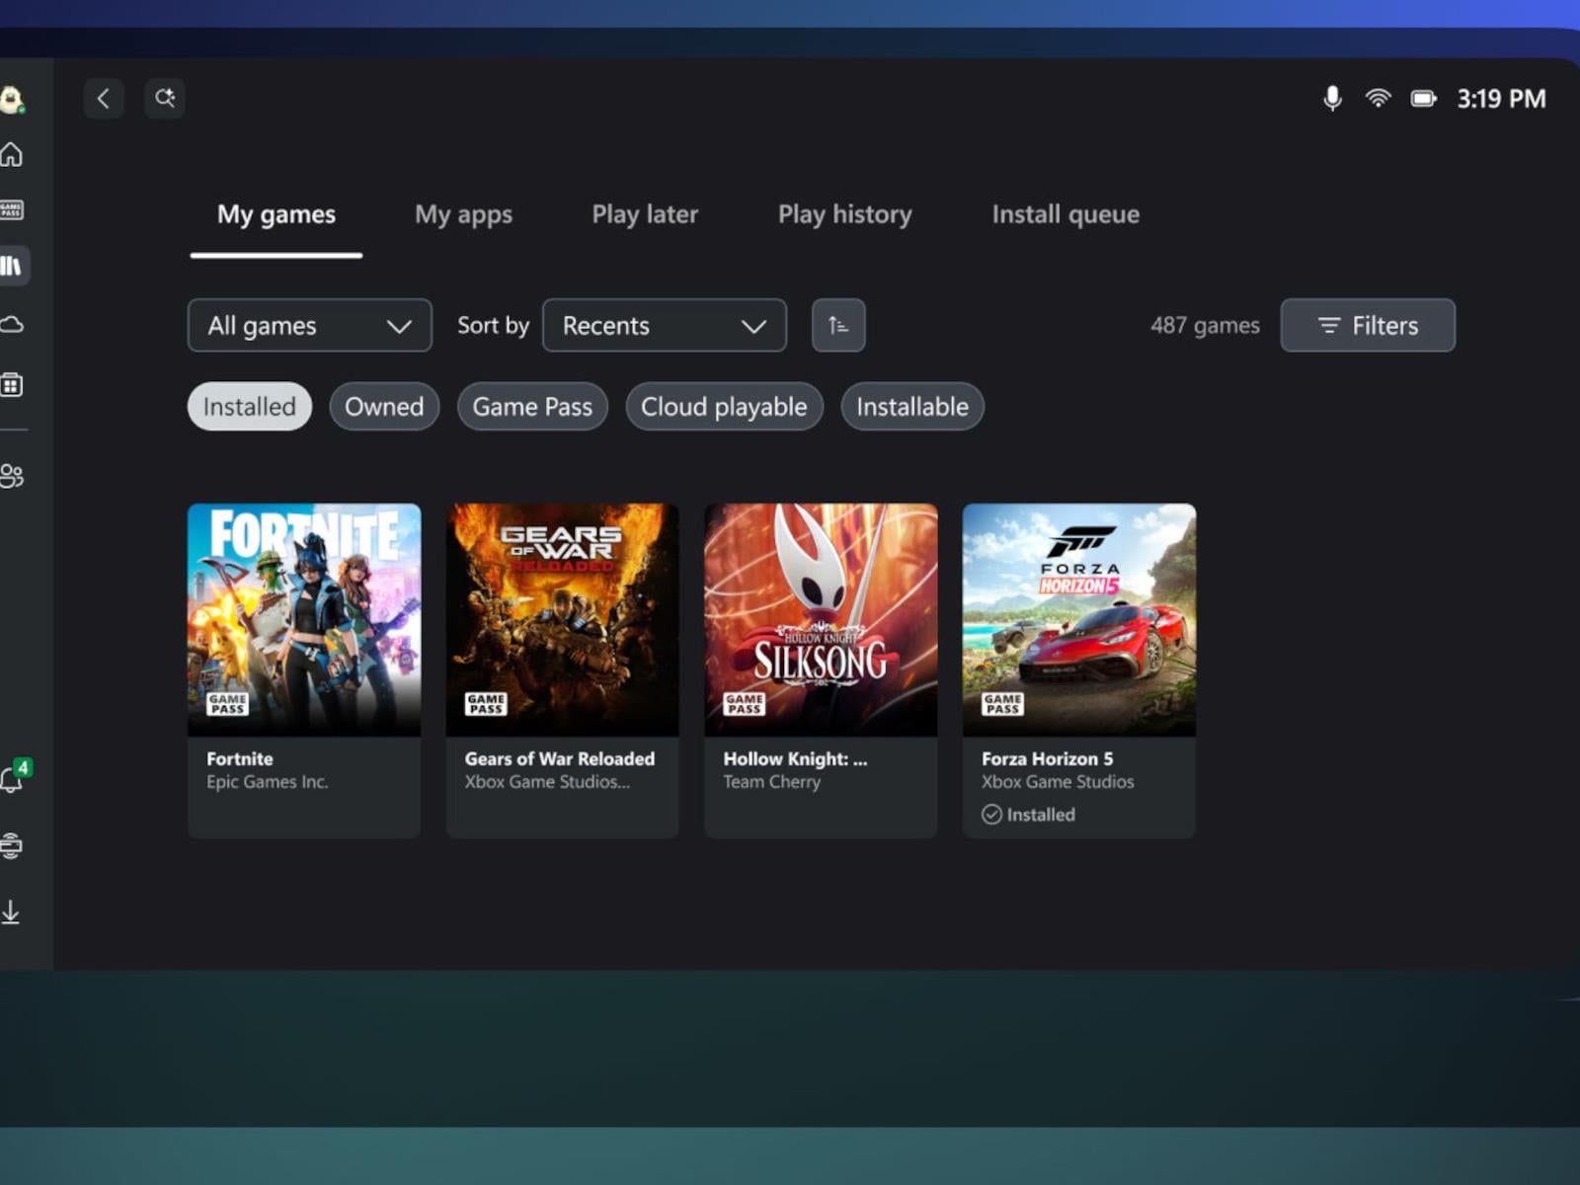The height and width of the screenshot is (1185, 1580).
Task: Open the Library icon in the sidebar
Action: pyautogui.click(x=14, y=265)
